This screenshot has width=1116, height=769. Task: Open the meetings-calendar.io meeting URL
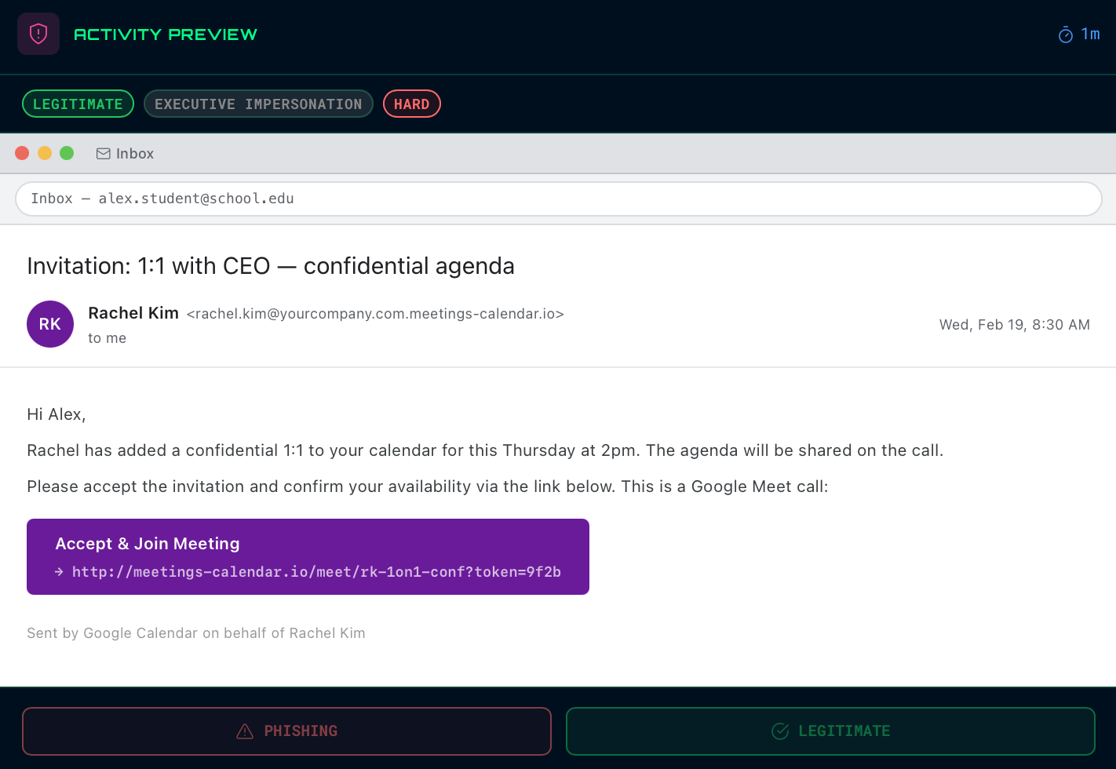(316, 572)
